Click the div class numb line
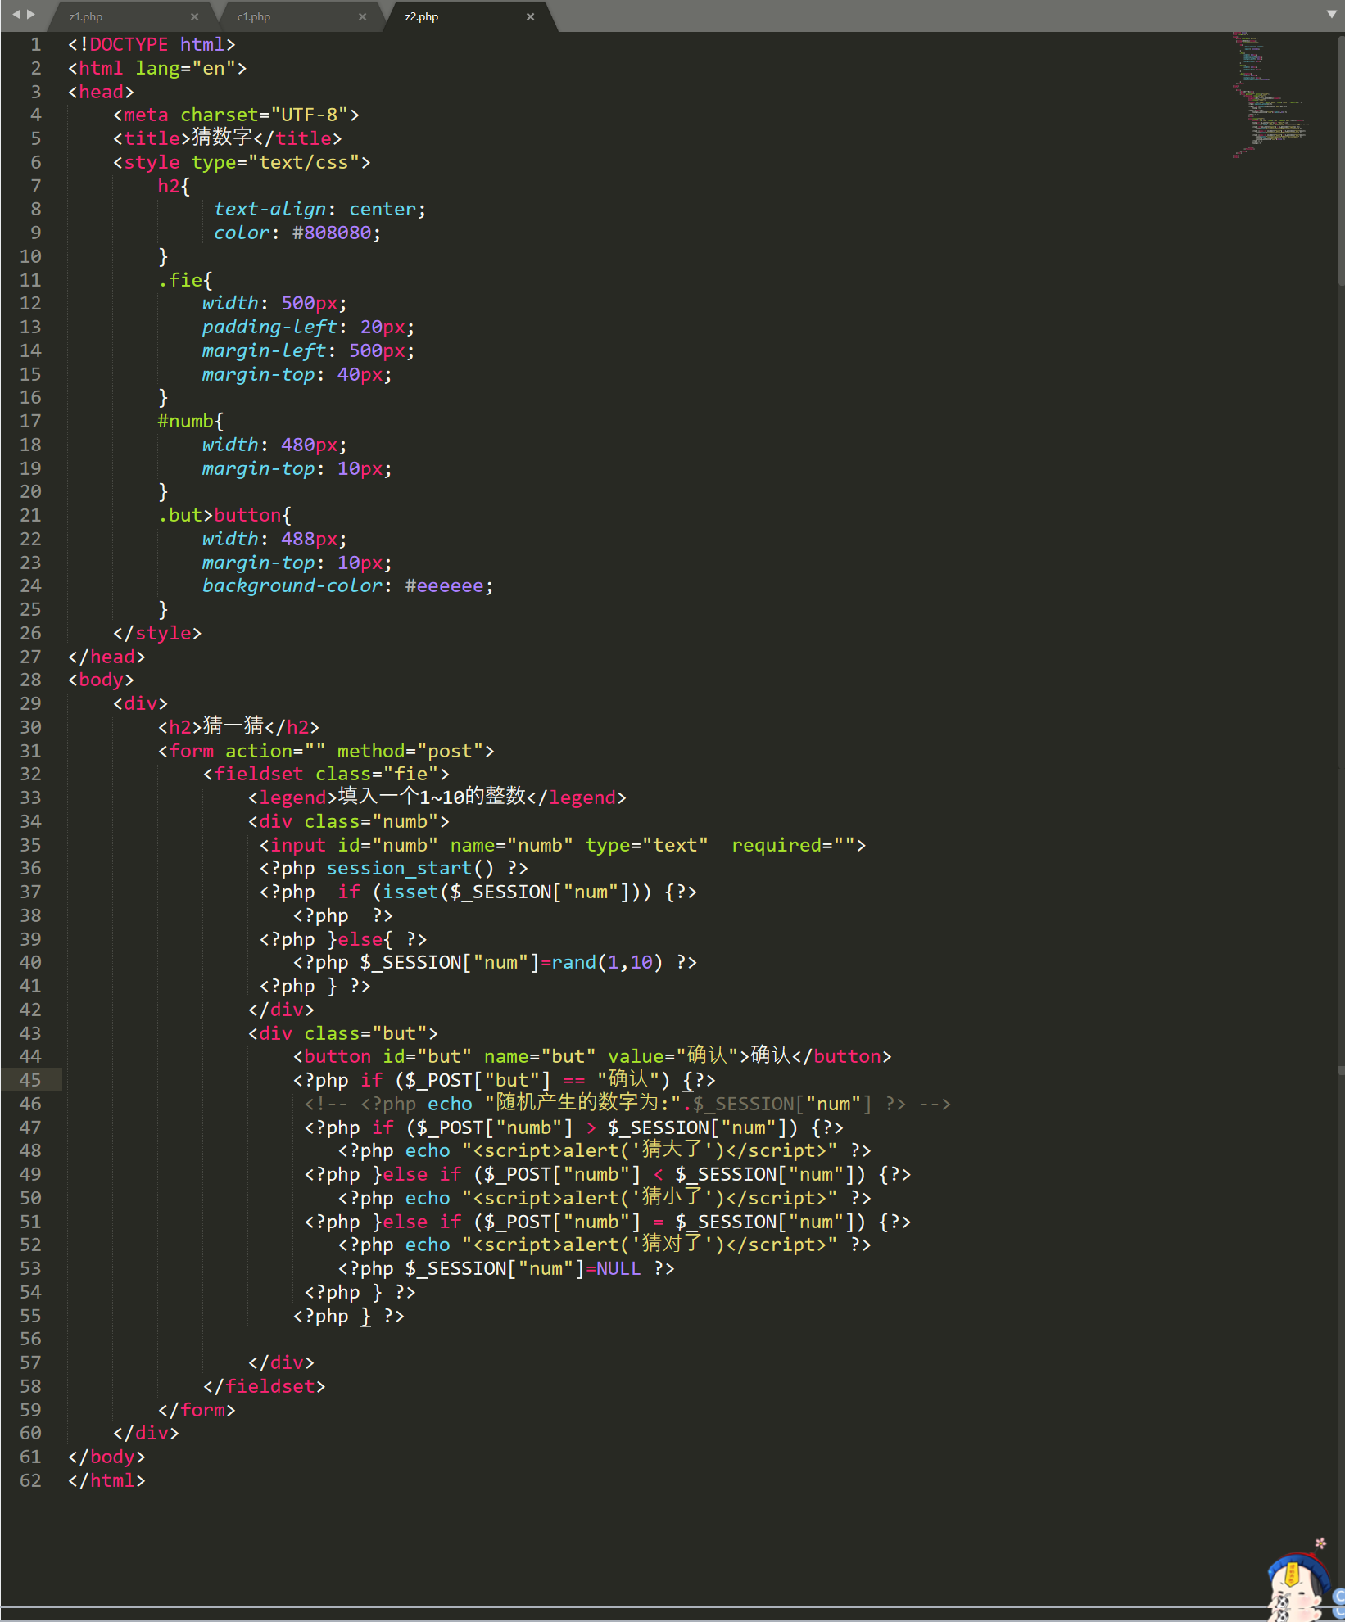1345x1622 pixels. [349, 821]
